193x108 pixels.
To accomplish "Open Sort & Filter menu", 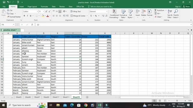I will coord(170,14).
